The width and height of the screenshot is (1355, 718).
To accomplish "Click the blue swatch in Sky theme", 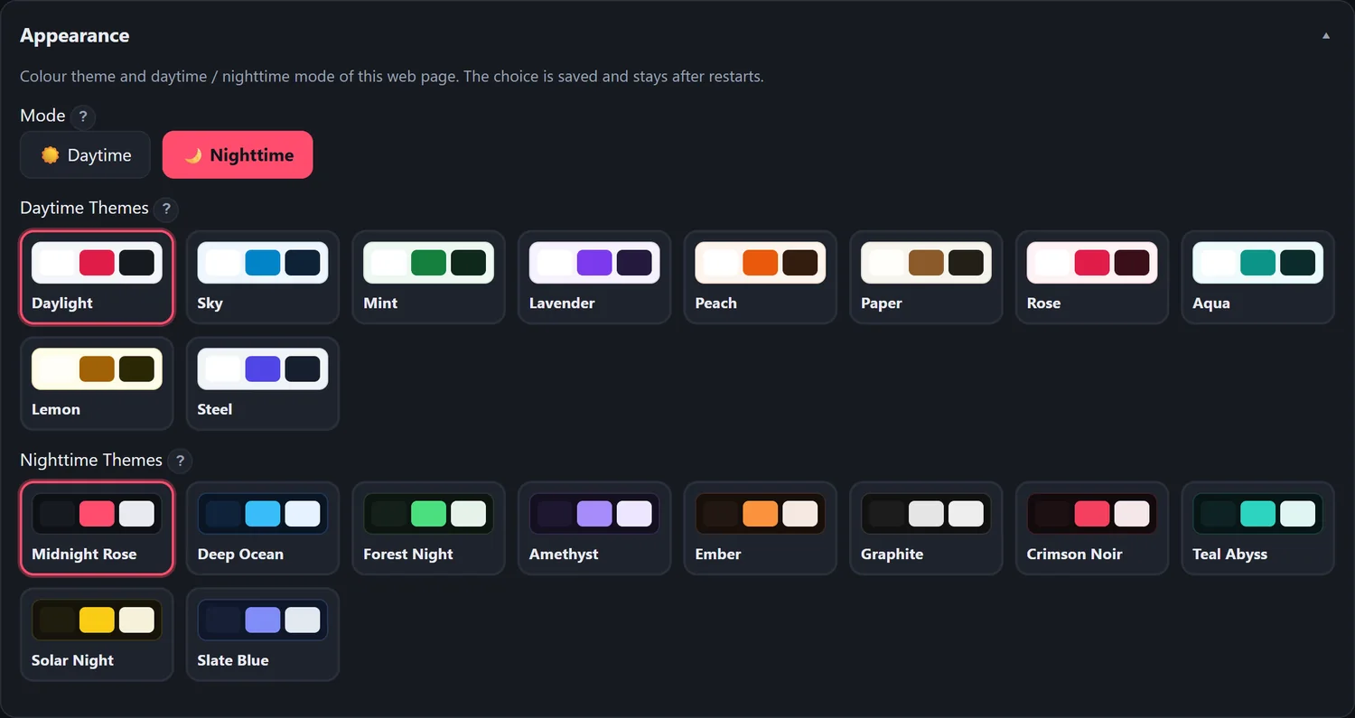I will point(263,263).
